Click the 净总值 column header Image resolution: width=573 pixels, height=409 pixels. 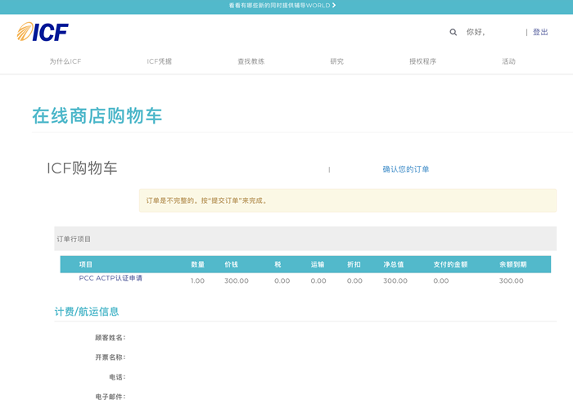(395, 264)
